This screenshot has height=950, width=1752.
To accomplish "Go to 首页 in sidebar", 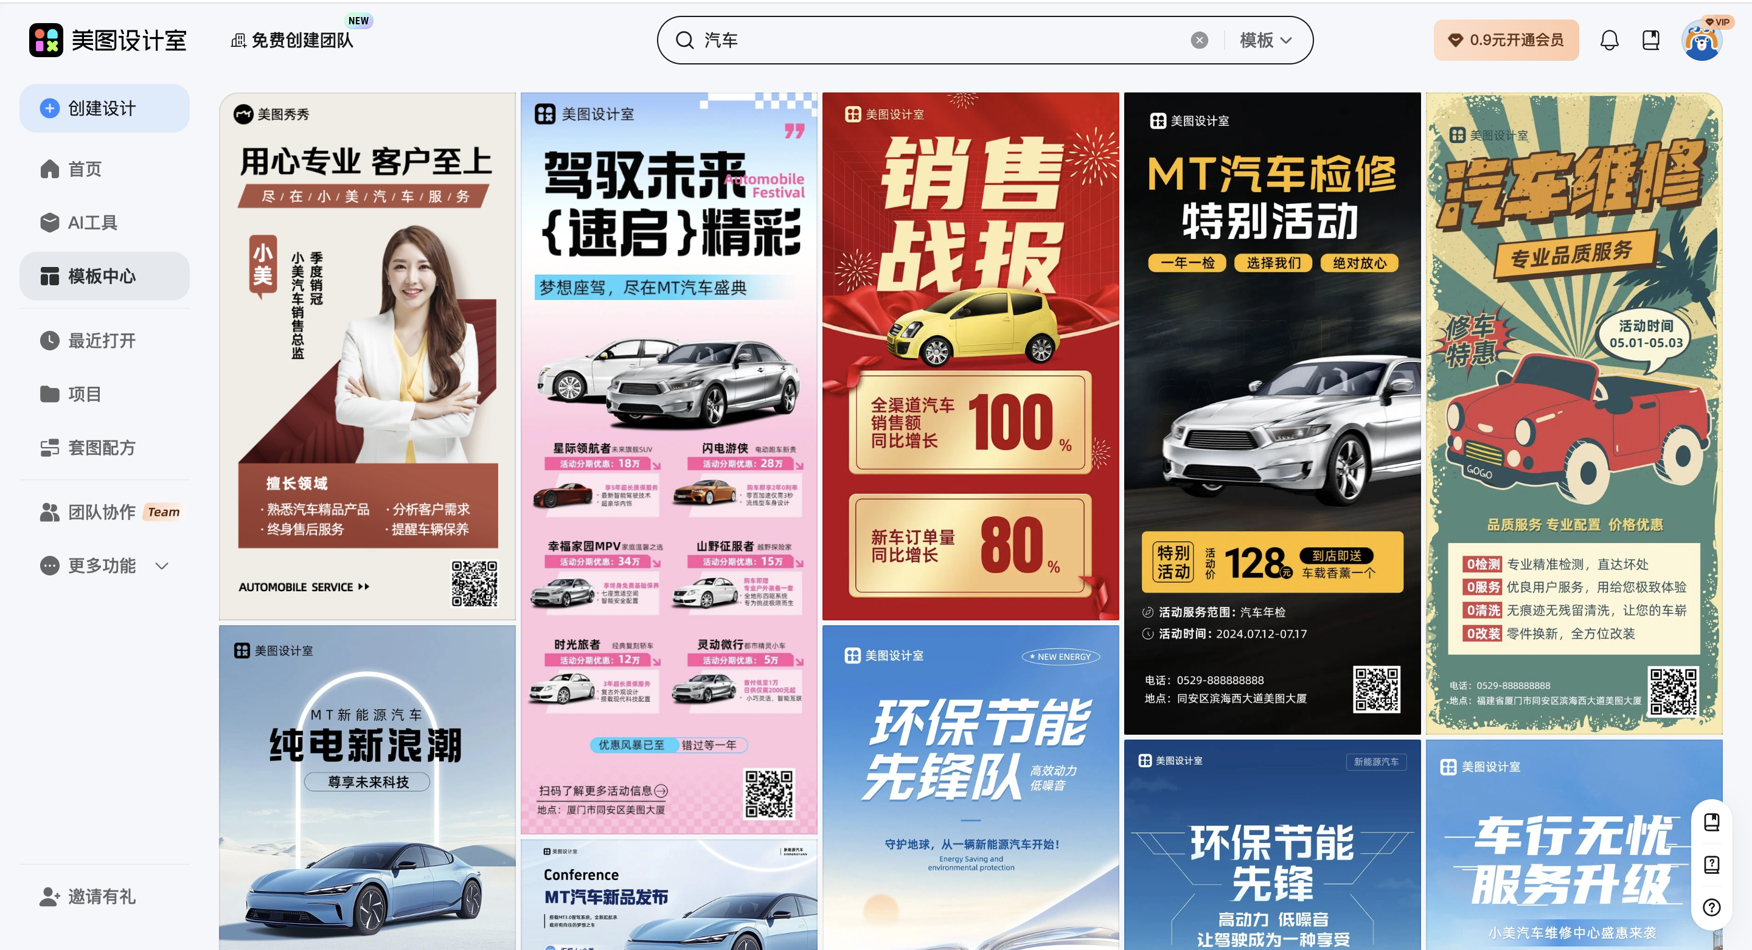I will 85,168.
